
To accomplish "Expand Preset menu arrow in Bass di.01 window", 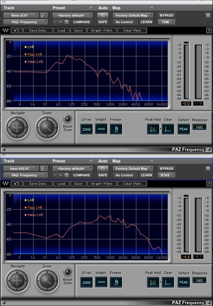I will 91,8.
